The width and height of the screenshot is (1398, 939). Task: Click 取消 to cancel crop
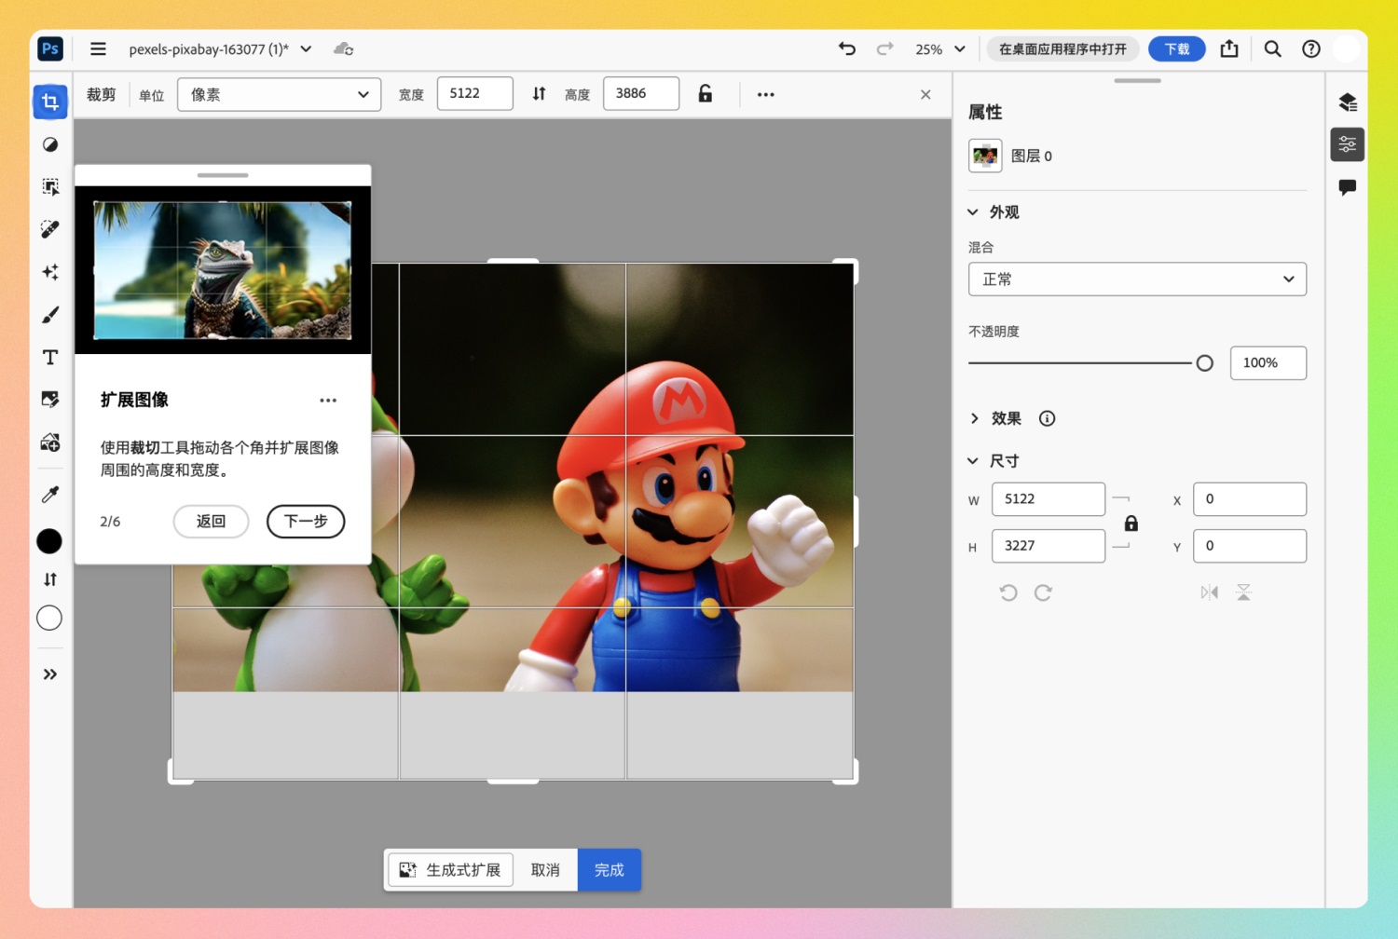(x=545, y=870)
